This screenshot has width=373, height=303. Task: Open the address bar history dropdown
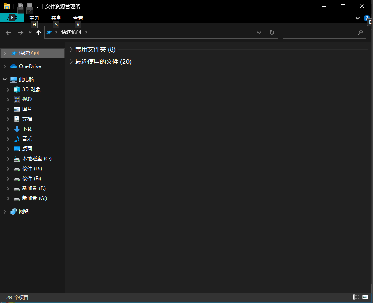(x=259, y=32)
